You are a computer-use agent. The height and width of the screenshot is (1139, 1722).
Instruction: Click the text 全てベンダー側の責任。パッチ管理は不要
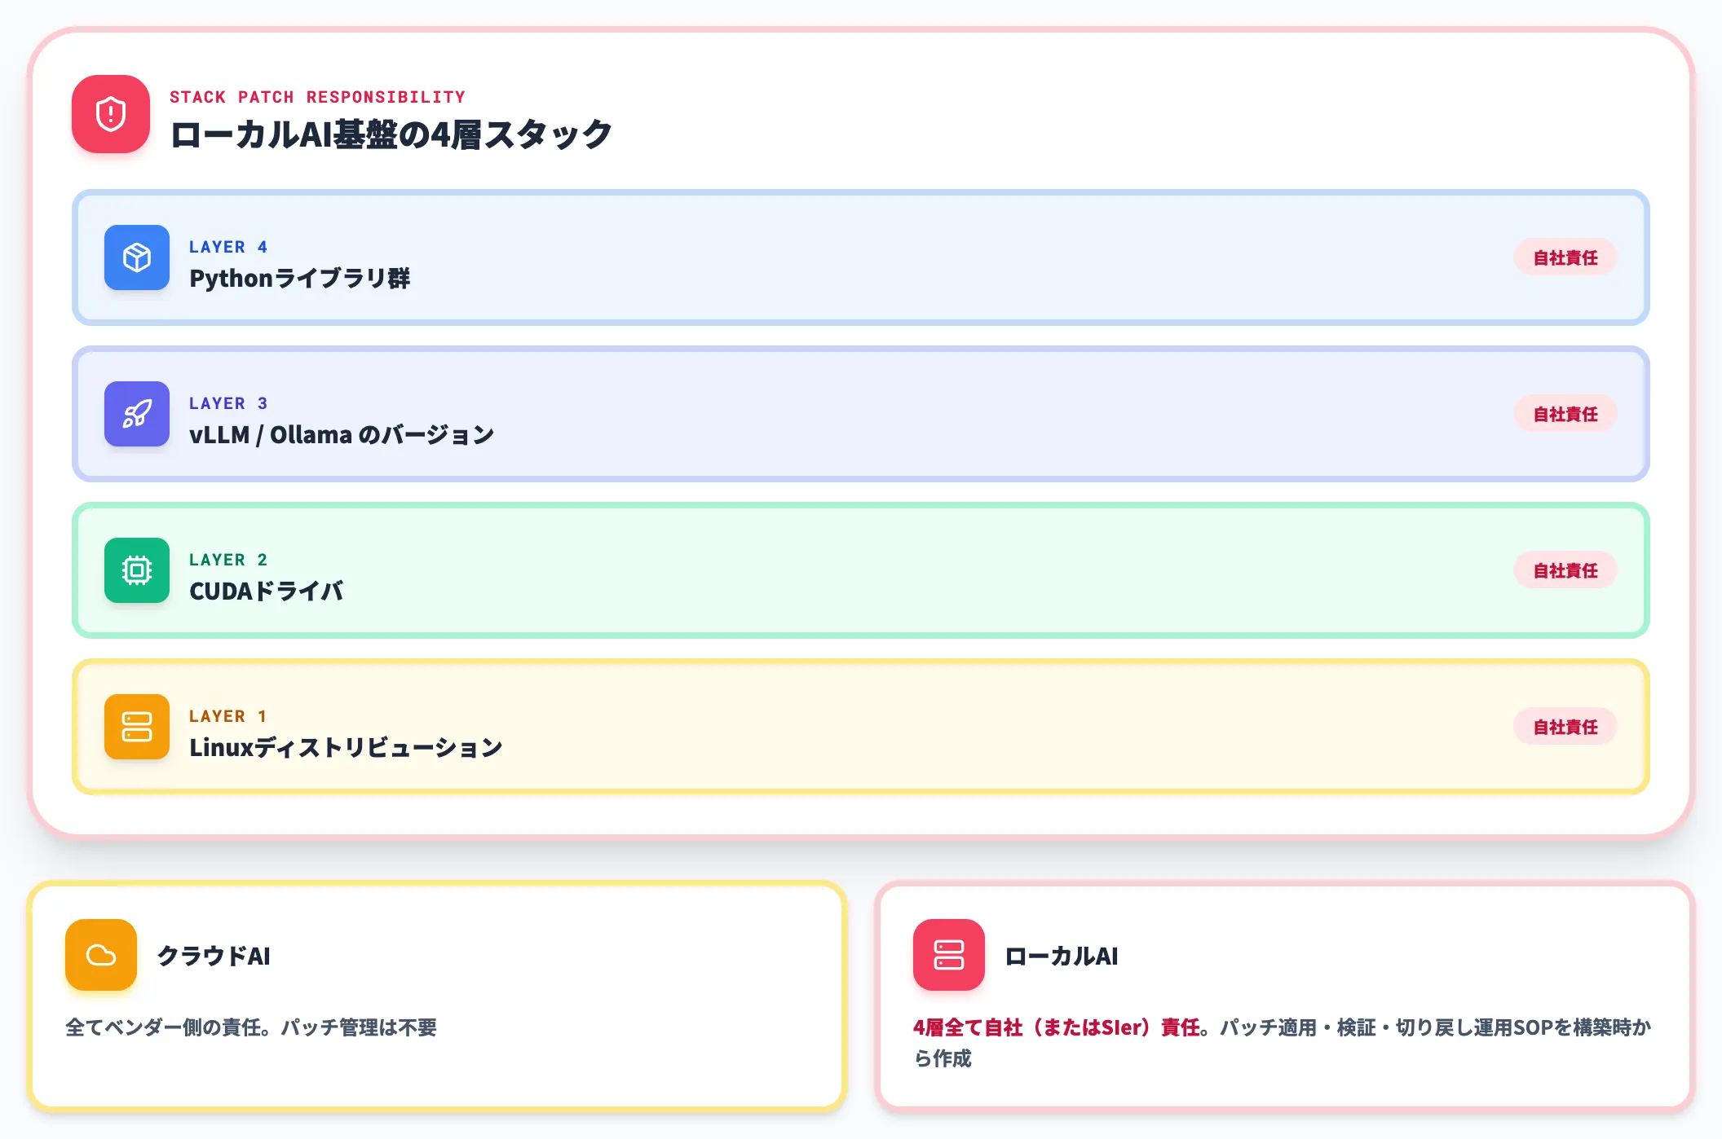(251, 1027)
